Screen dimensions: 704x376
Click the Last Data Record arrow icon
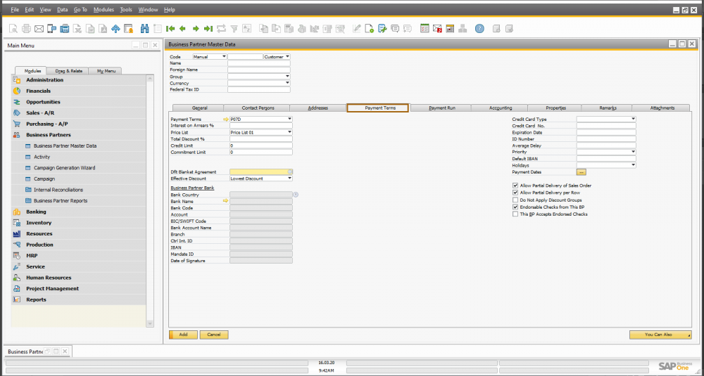tap(208, 29)
